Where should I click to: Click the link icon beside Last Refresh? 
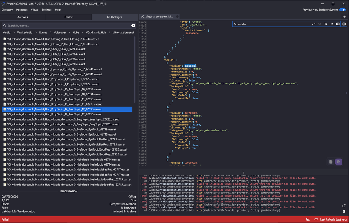[316, 220]
